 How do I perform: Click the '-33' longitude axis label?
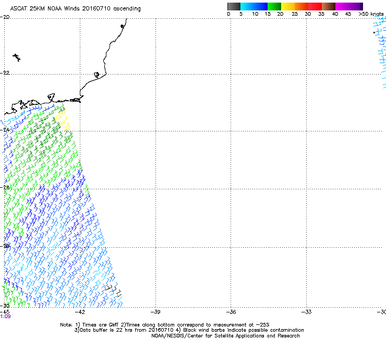(307, 312)
